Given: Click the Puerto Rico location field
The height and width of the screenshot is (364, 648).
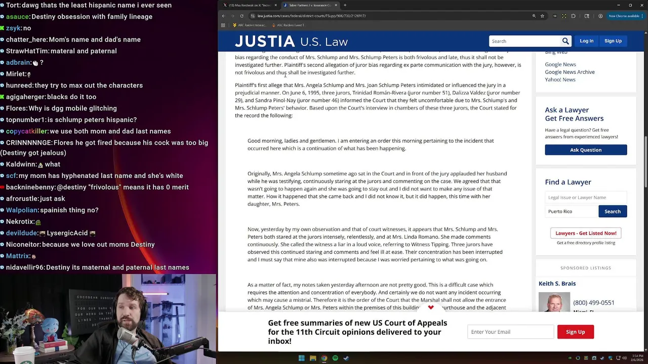Looking at the screenshot, I should 572,211.
